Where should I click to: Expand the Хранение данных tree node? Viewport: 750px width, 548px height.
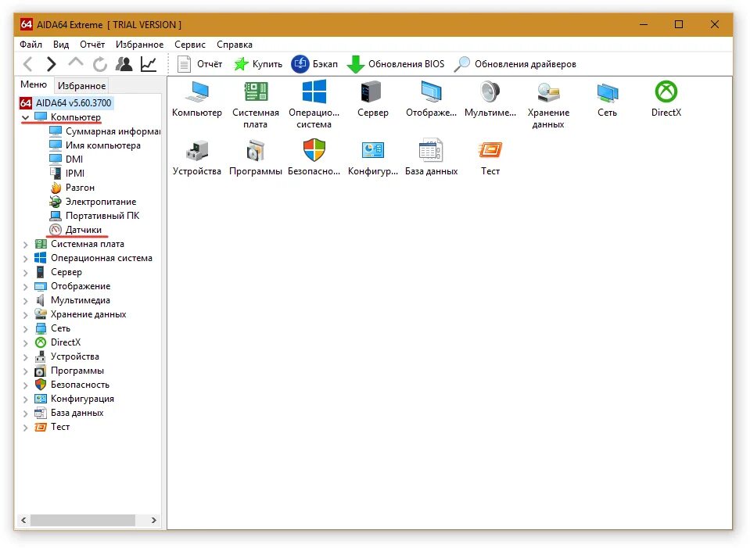(25, 315)
